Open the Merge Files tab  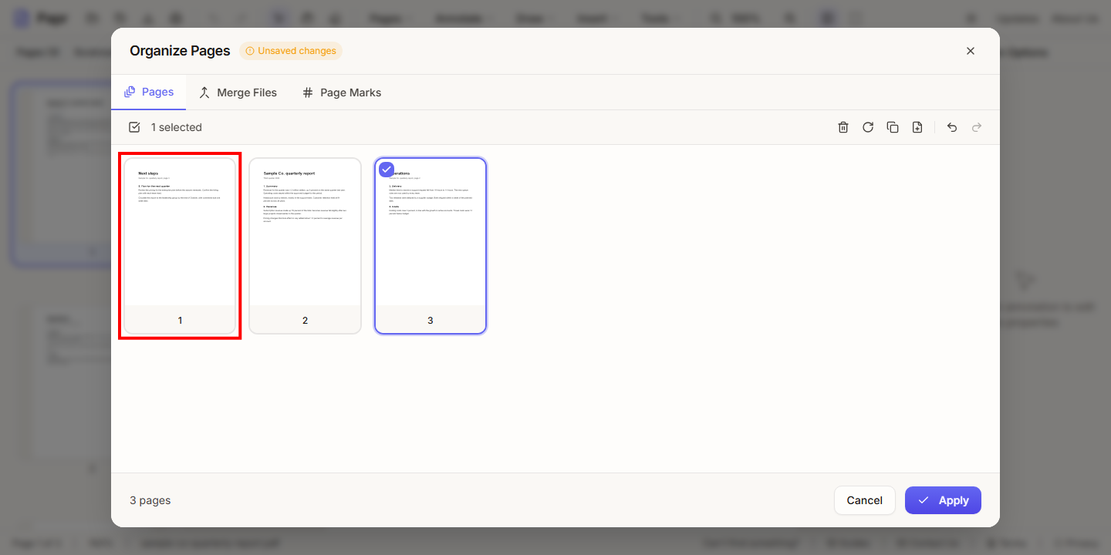[x=238, y=92]
